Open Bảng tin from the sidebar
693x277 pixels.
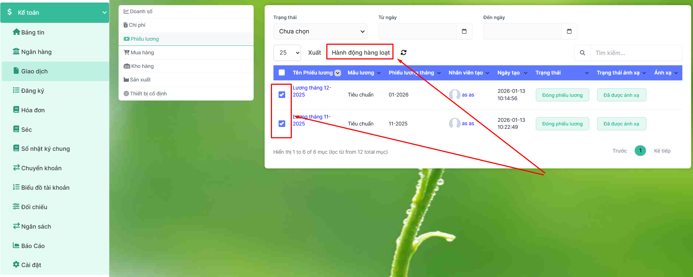click(x=32, y=32)
